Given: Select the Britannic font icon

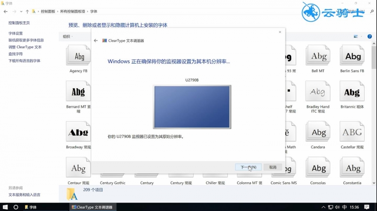Looking at the screenshot, I should (352, 91).
